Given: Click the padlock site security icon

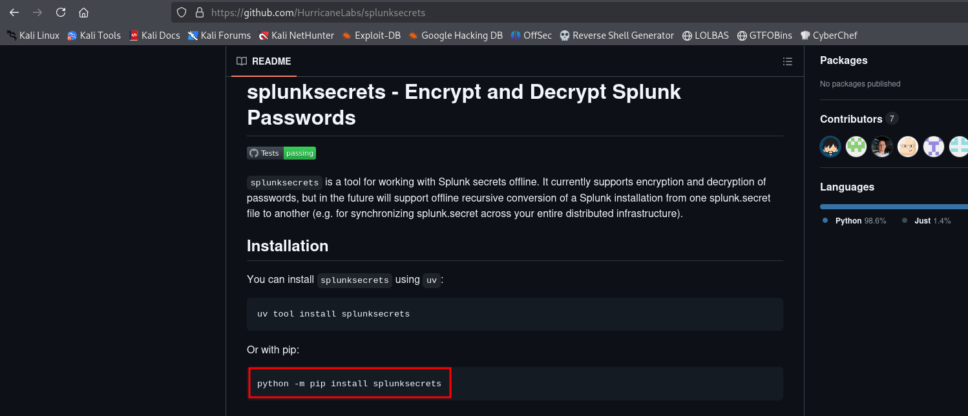Looking at the screenshot, I should 199,12.
